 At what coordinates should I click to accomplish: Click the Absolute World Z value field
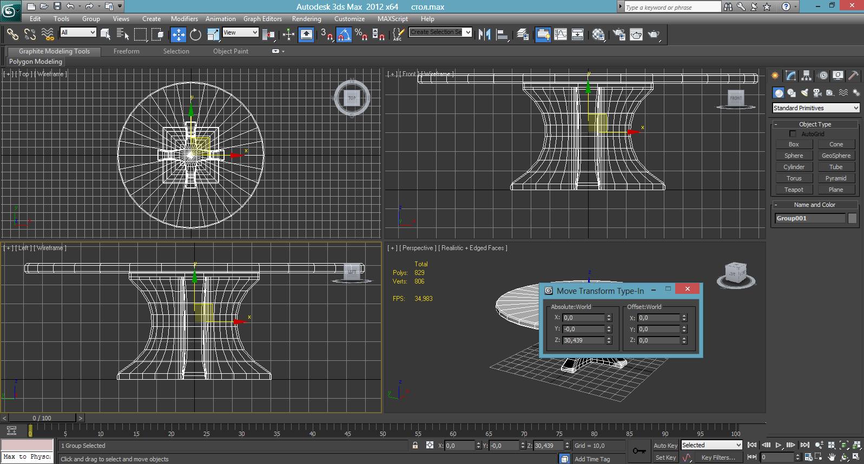pos(583,340)
